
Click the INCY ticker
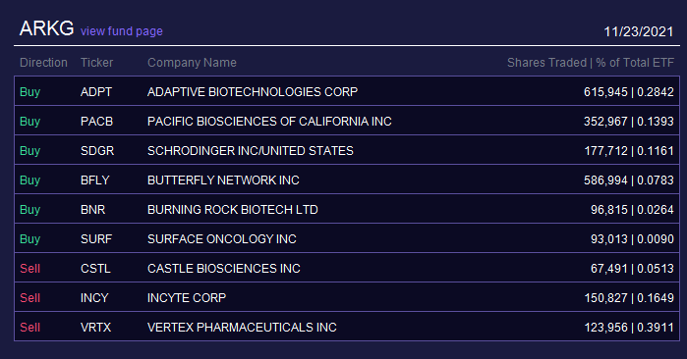94,298
